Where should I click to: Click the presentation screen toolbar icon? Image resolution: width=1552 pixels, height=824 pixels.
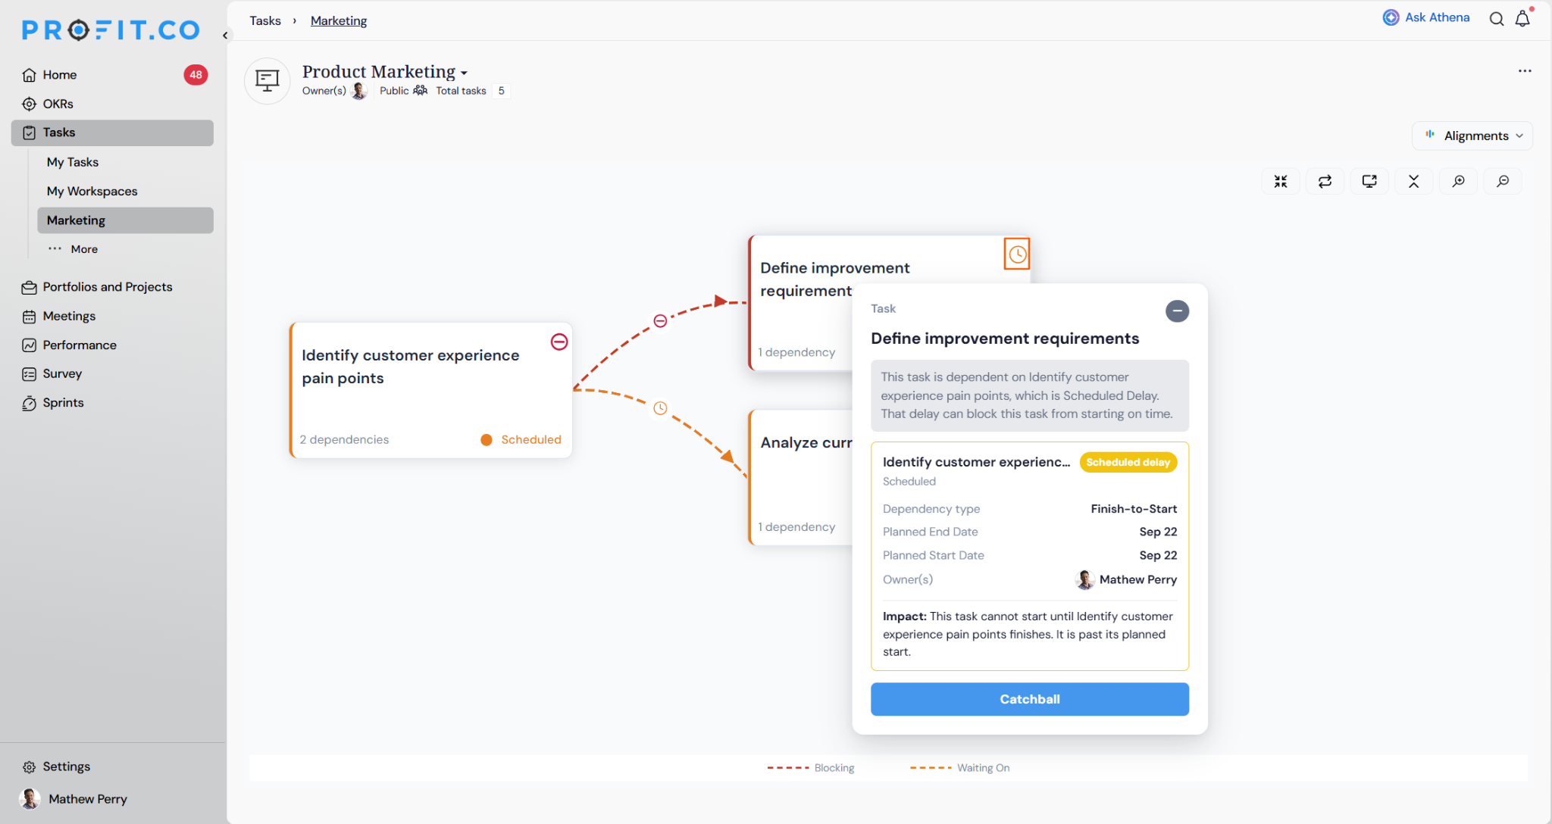point(1369,181)
